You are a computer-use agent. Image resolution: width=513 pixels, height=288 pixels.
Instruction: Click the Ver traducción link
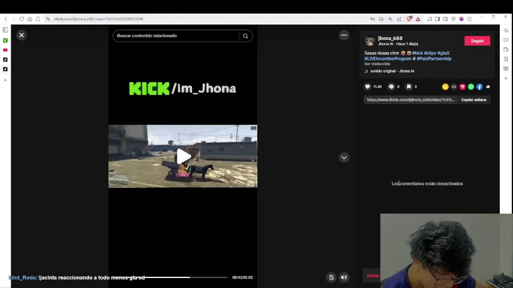[377, 64]
